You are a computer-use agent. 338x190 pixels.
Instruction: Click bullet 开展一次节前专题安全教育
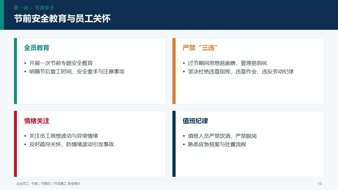click(61, 63)
